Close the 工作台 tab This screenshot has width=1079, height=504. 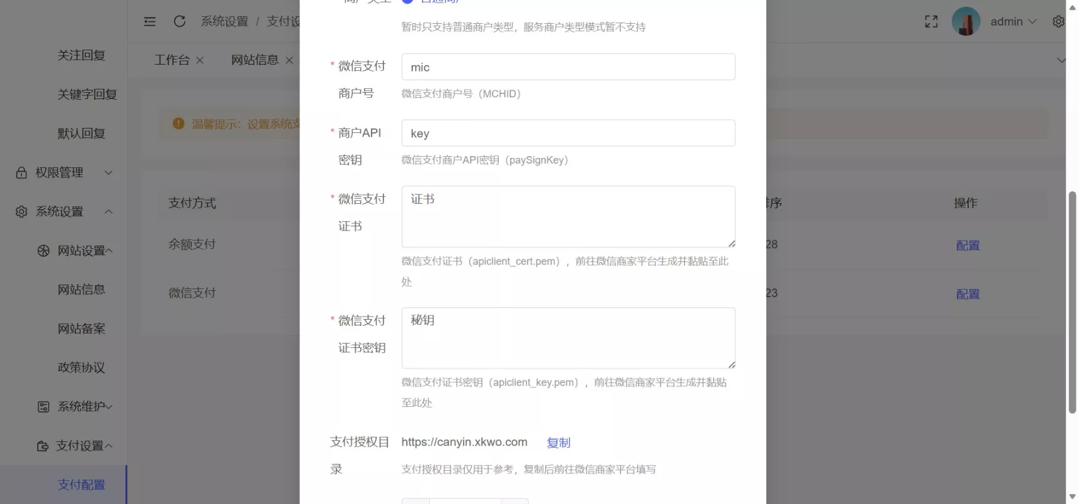[x=200, y=60]
